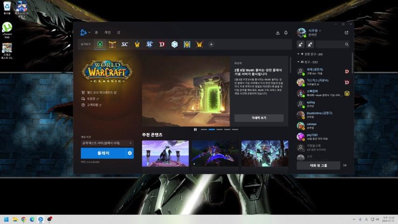Jump to the third carousel slide indicator
The image size is (398, 224).
point(220,130)
